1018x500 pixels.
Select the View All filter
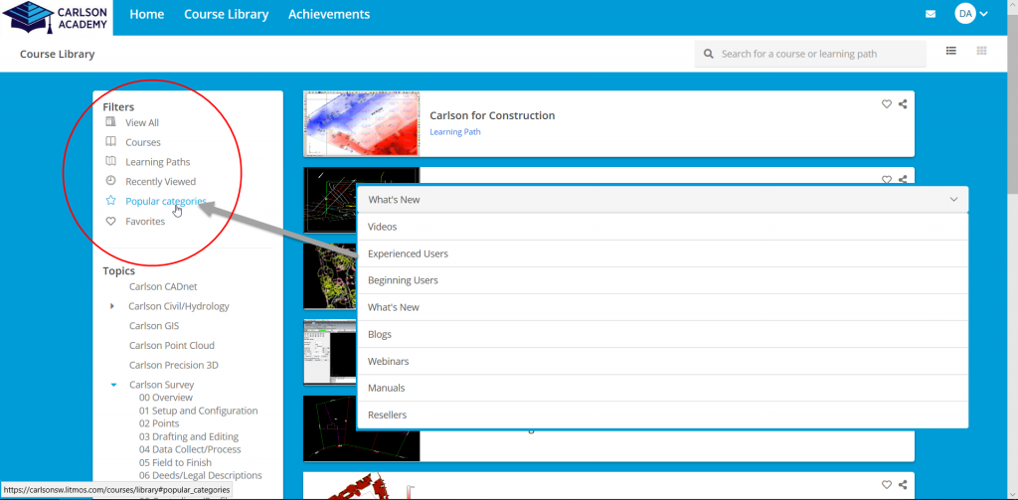click(x=142, y=122)
